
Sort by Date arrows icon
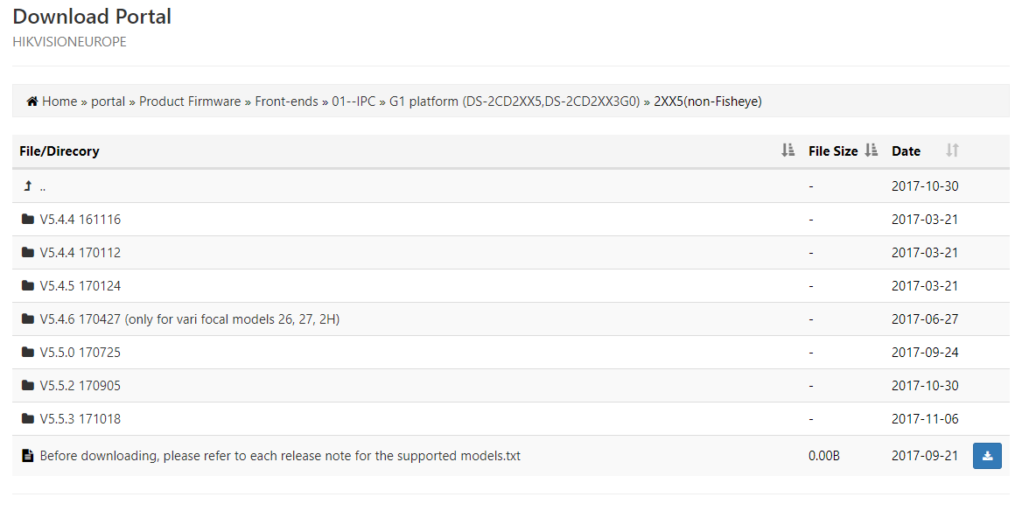pyautogui.click(x=952, y=150)
